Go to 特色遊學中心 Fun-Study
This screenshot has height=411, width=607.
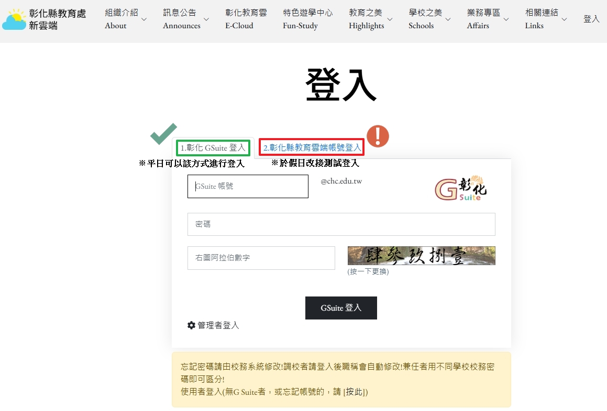(308, 19)
